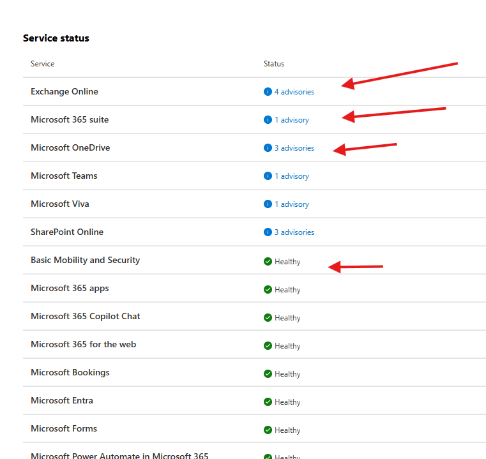Select the Microsoft 365 for the web row
This screenshot has height=459, width=486.
pos(83,344)
